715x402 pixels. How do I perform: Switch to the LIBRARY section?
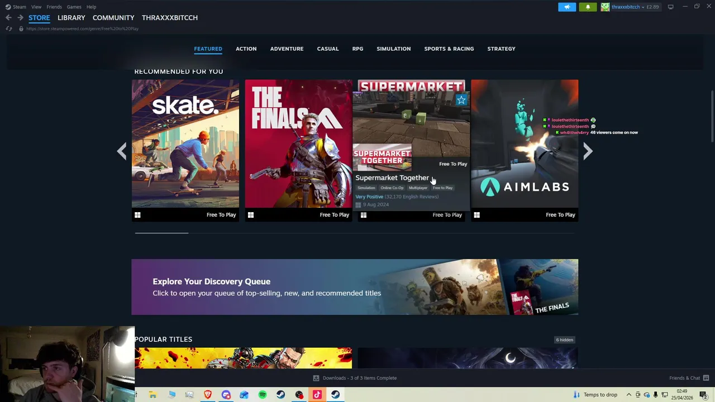[71, 18]
